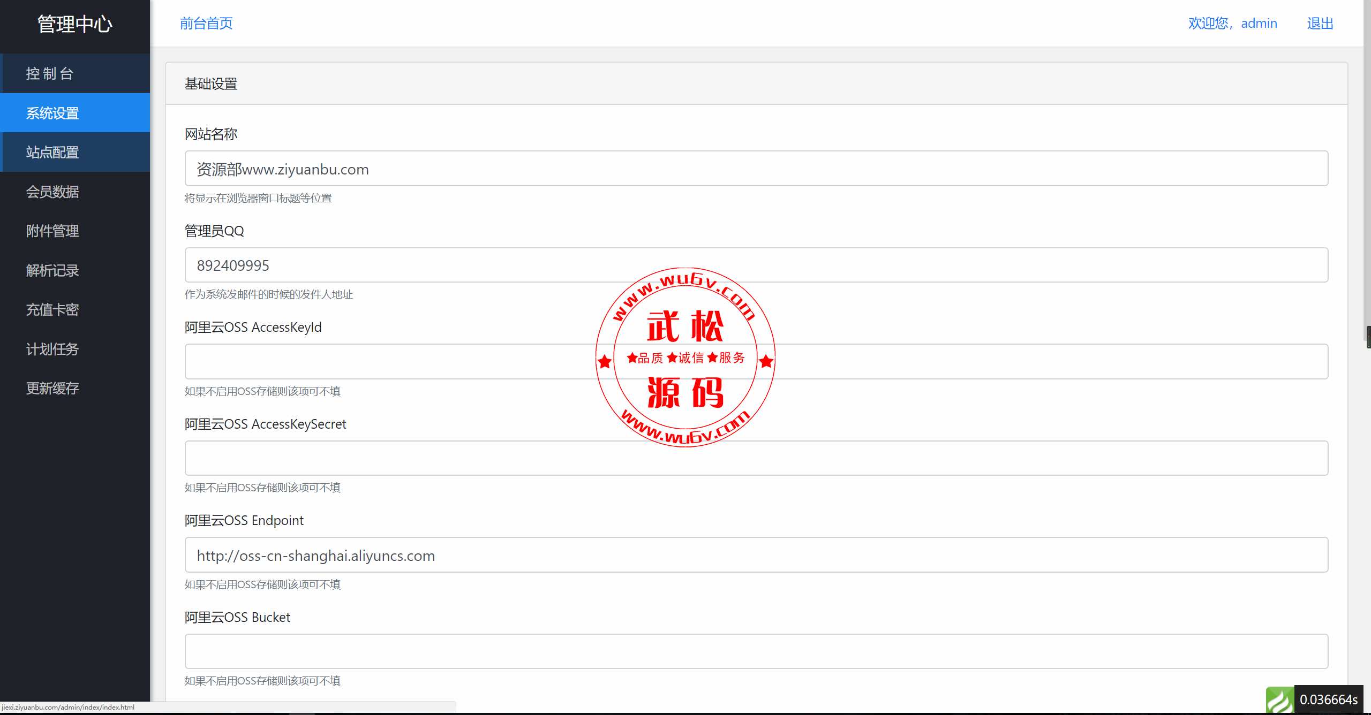Click the 管理员QQ label
Image resolution: width=1371 pixels, height=715 pixels.
[214, 231]
